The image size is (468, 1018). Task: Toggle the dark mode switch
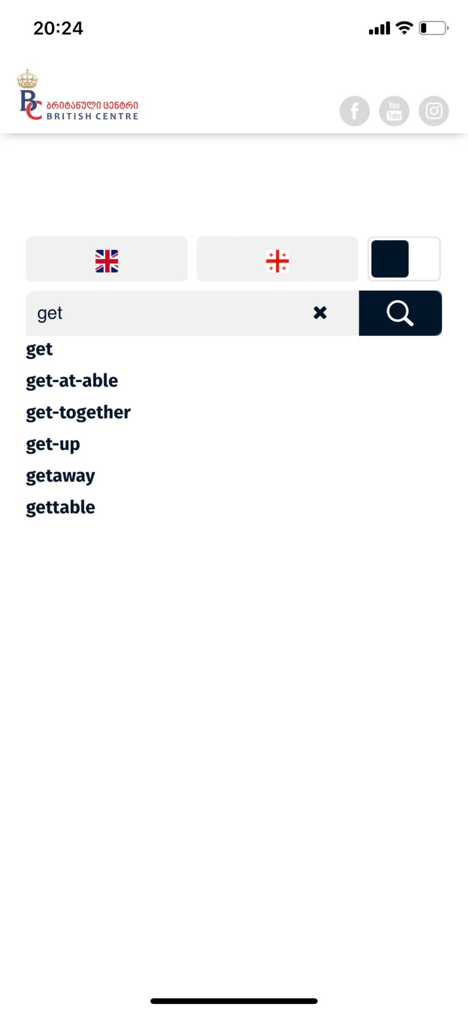(x=404, y=259)
